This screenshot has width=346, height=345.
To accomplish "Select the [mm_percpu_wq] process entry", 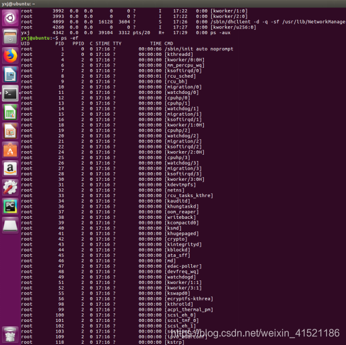I will (x=184, y=65).
